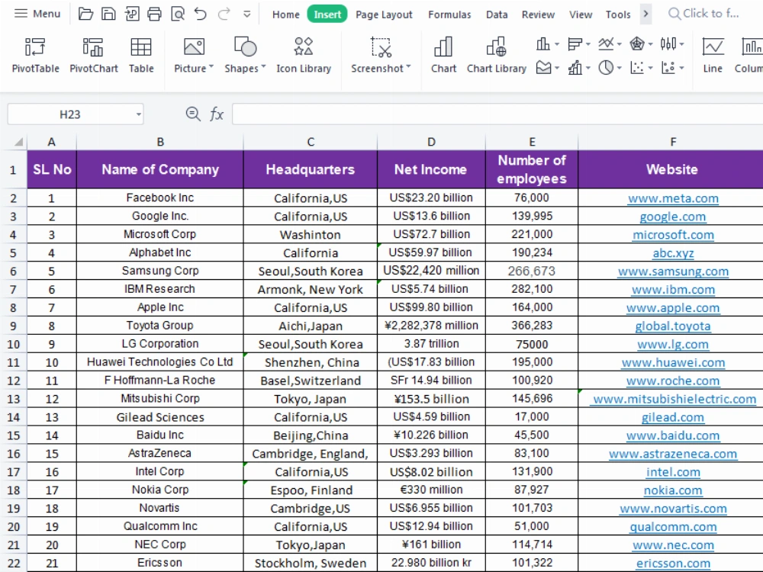Expand the quick access toolbar dropdown
The height and width of the screenshot is (572, 763).
(x=247, y=14)
